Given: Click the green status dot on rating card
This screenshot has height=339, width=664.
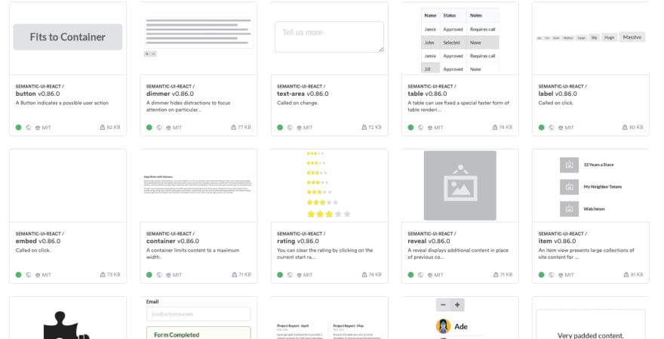Looking at the screenshot, I should [x=280, y=275].
